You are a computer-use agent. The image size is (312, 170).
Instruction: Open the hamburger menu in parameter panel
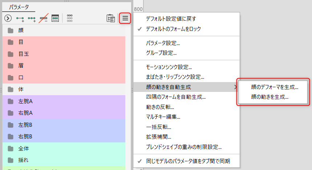tap(125, 18)
